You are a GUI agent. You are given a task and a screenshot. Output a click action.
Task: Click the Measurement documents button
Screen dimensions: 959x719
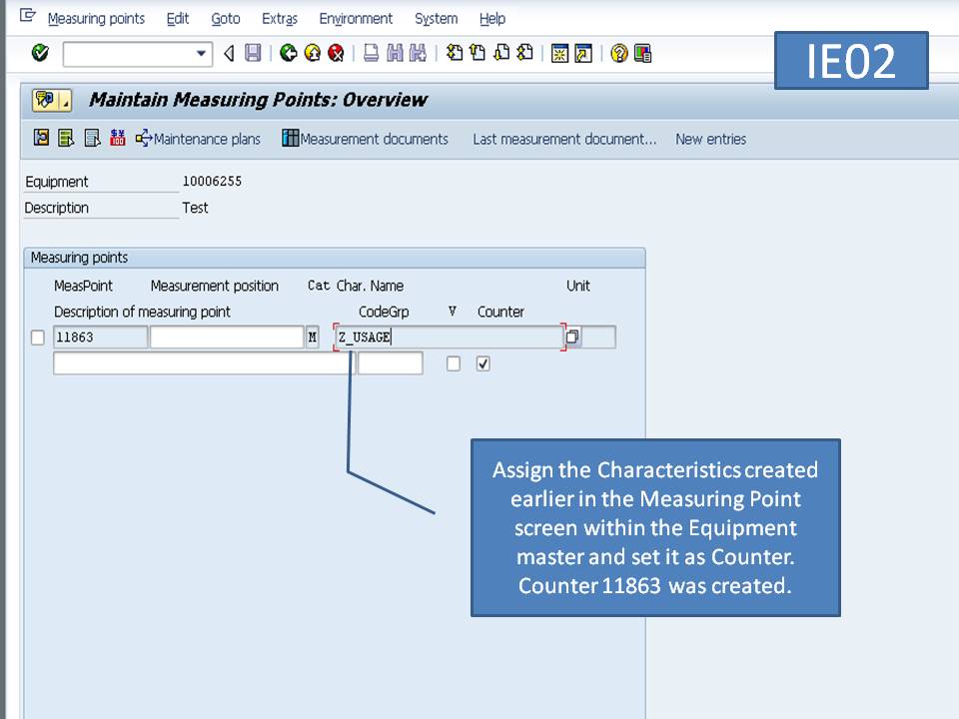pos(366,139)
